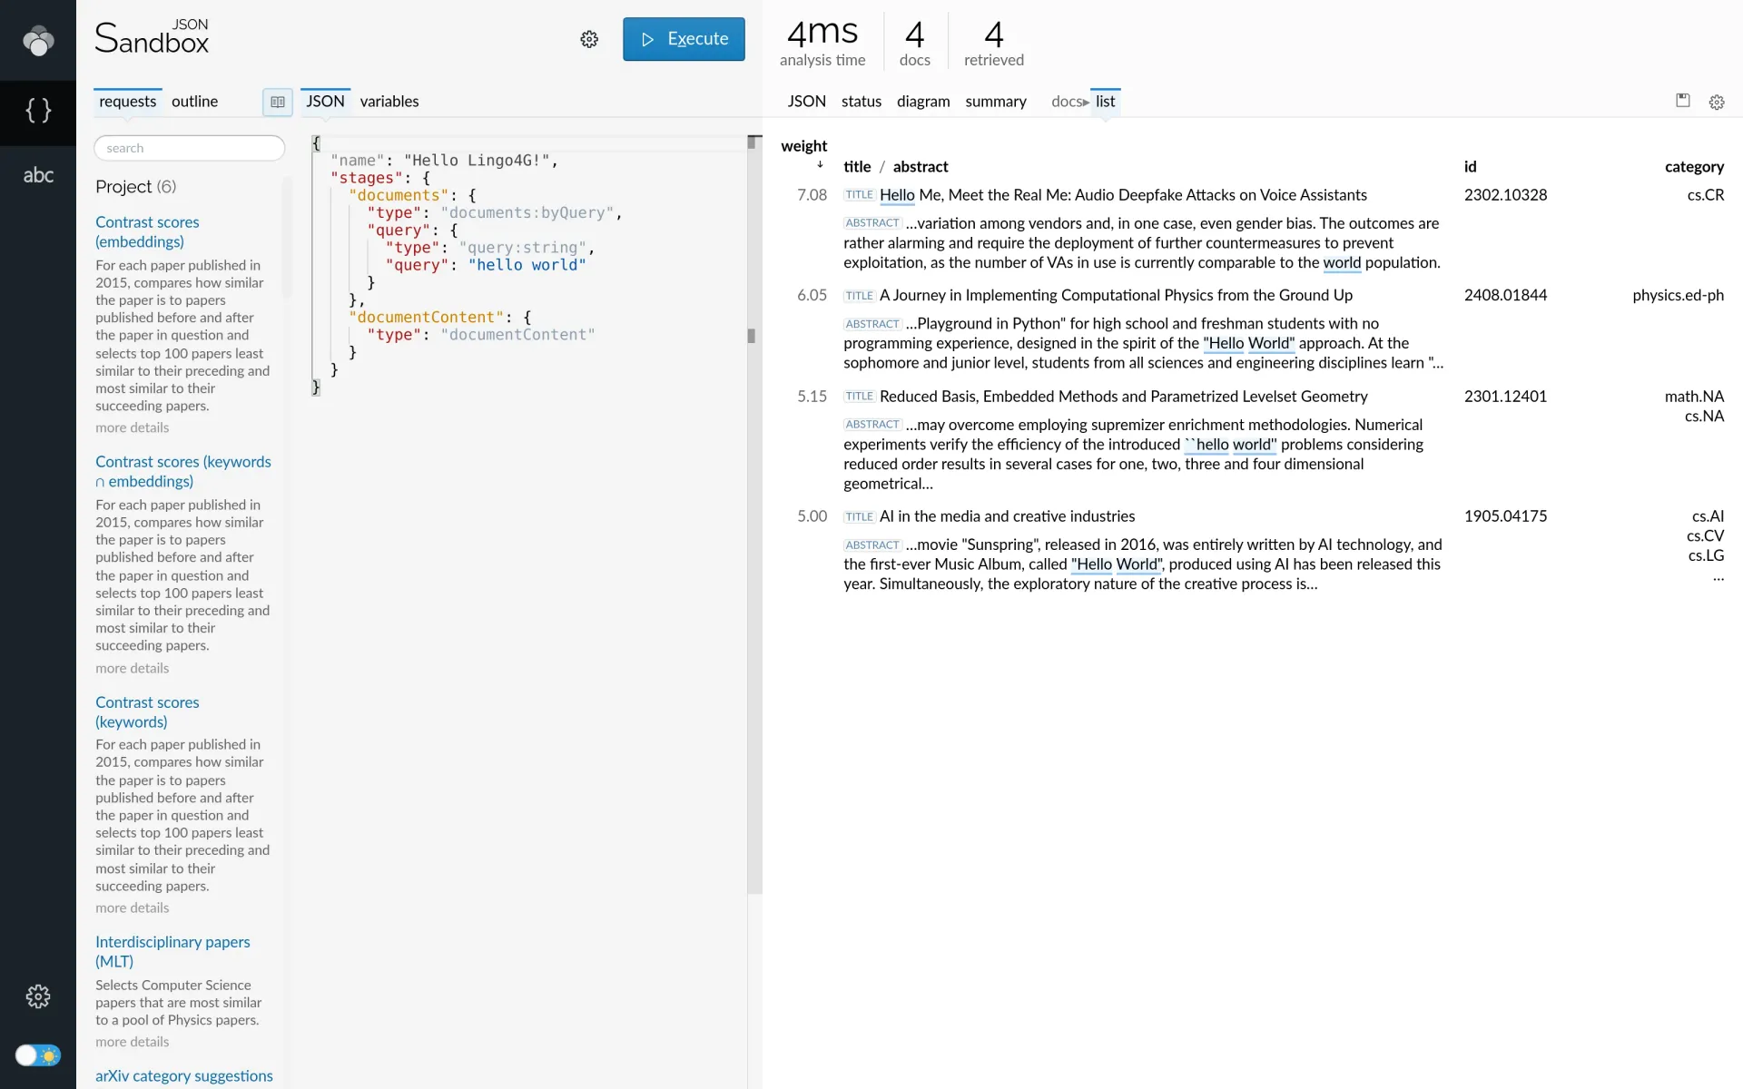Open the JSON Sandbox braces icon
Screen dimensions: 1743x1089
38,112
